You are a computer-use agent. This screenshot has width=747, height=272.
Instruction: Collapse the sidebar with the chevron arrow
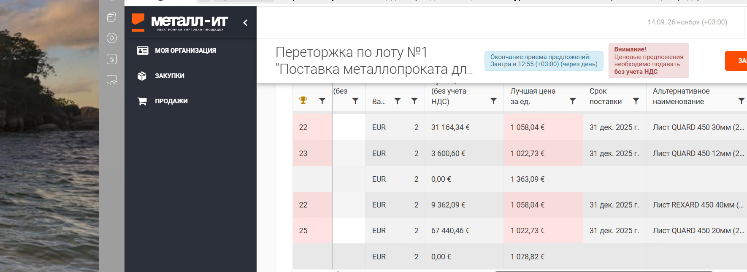tap(245, 23)
